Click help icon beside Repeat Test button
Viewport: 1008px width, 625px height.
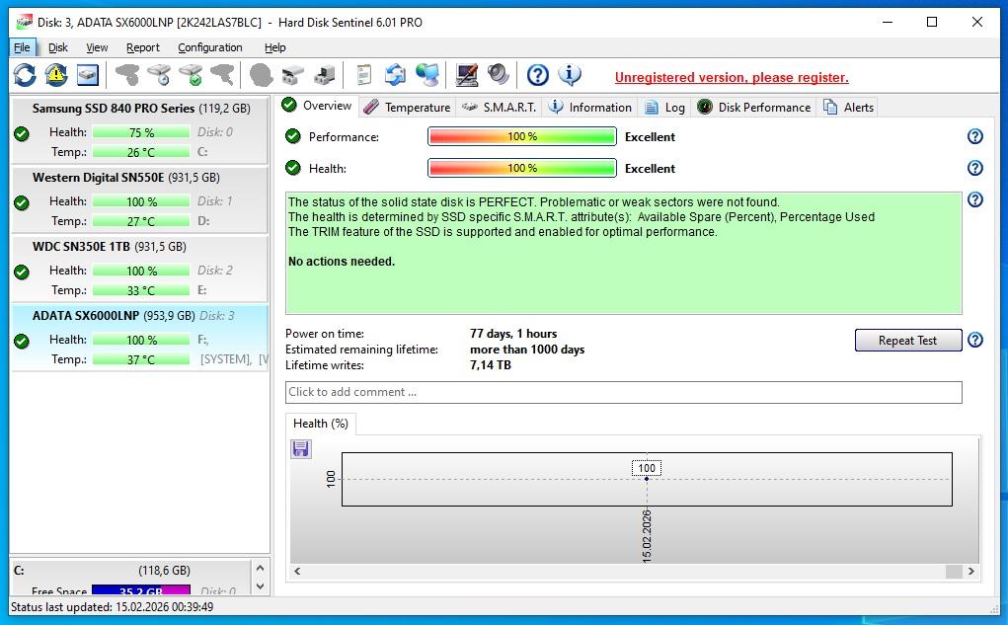[x=974, y=341]
